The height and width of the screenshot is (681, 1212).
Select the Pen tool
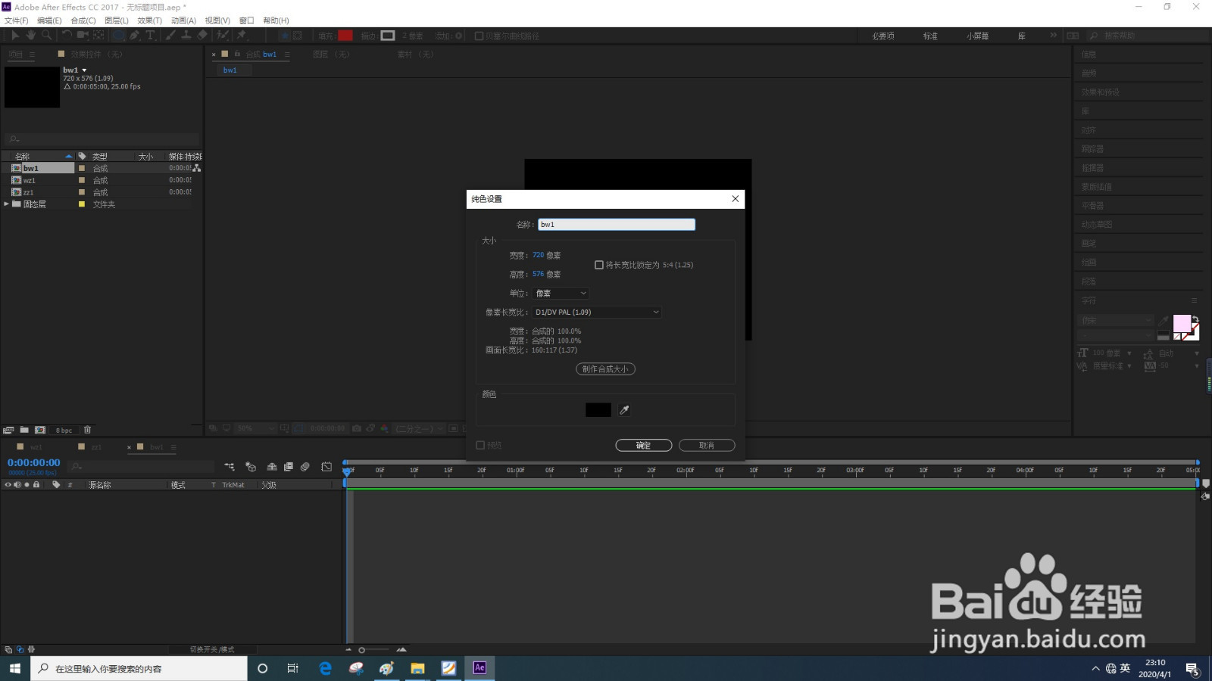pos(135,36)
